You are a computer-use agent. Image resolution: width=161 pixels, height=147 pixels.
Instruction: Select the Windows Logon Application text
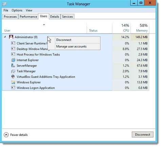tap(36, 88)
